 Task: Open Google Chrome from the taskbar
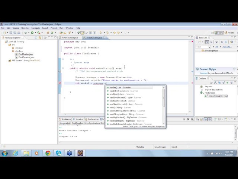tap(48, 153)
